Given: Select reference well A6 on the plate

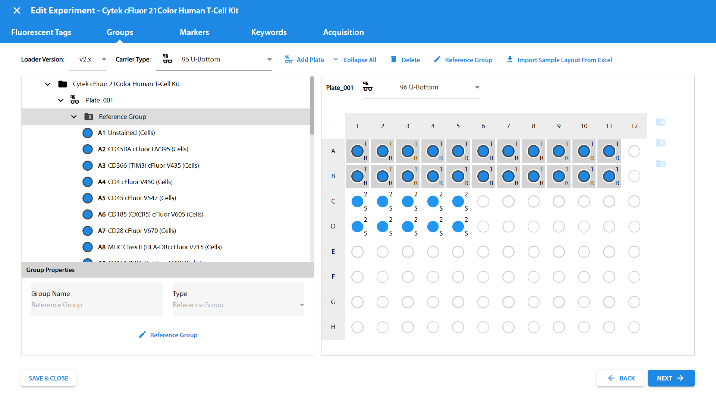Looking at the screenshot, I should (483, 151).
